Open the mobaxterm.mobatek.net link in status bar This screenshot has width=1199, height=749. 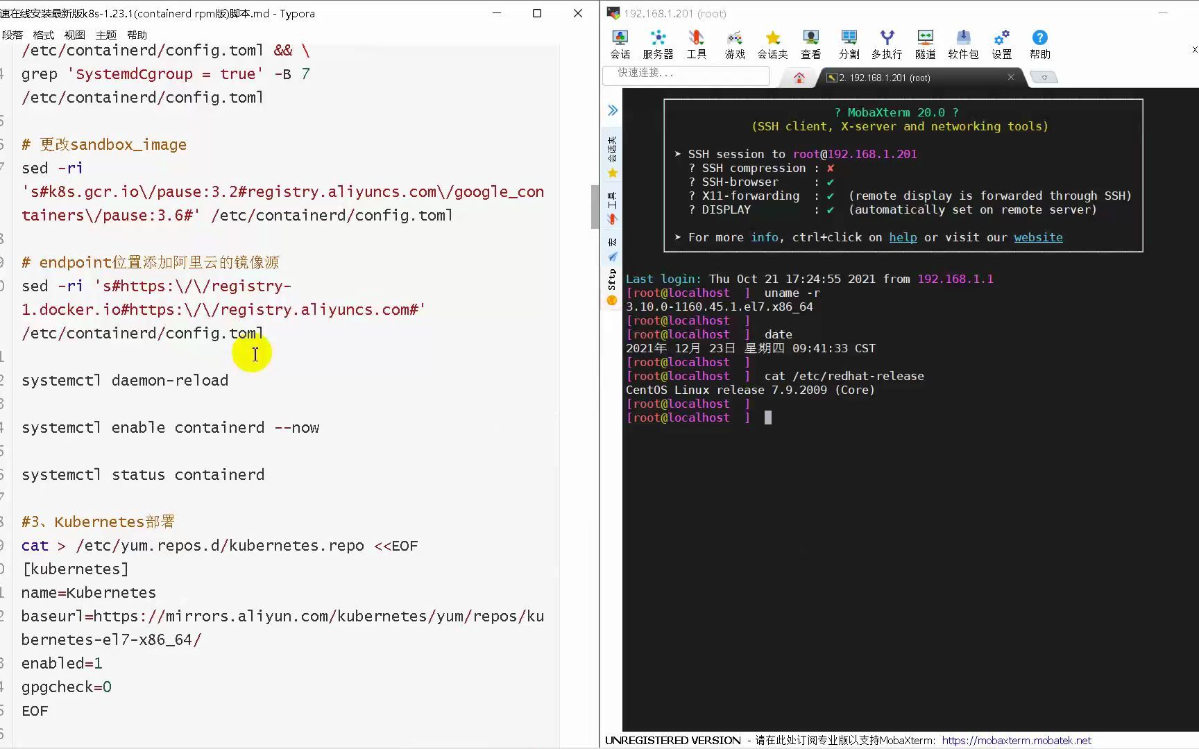[1017, 740]
